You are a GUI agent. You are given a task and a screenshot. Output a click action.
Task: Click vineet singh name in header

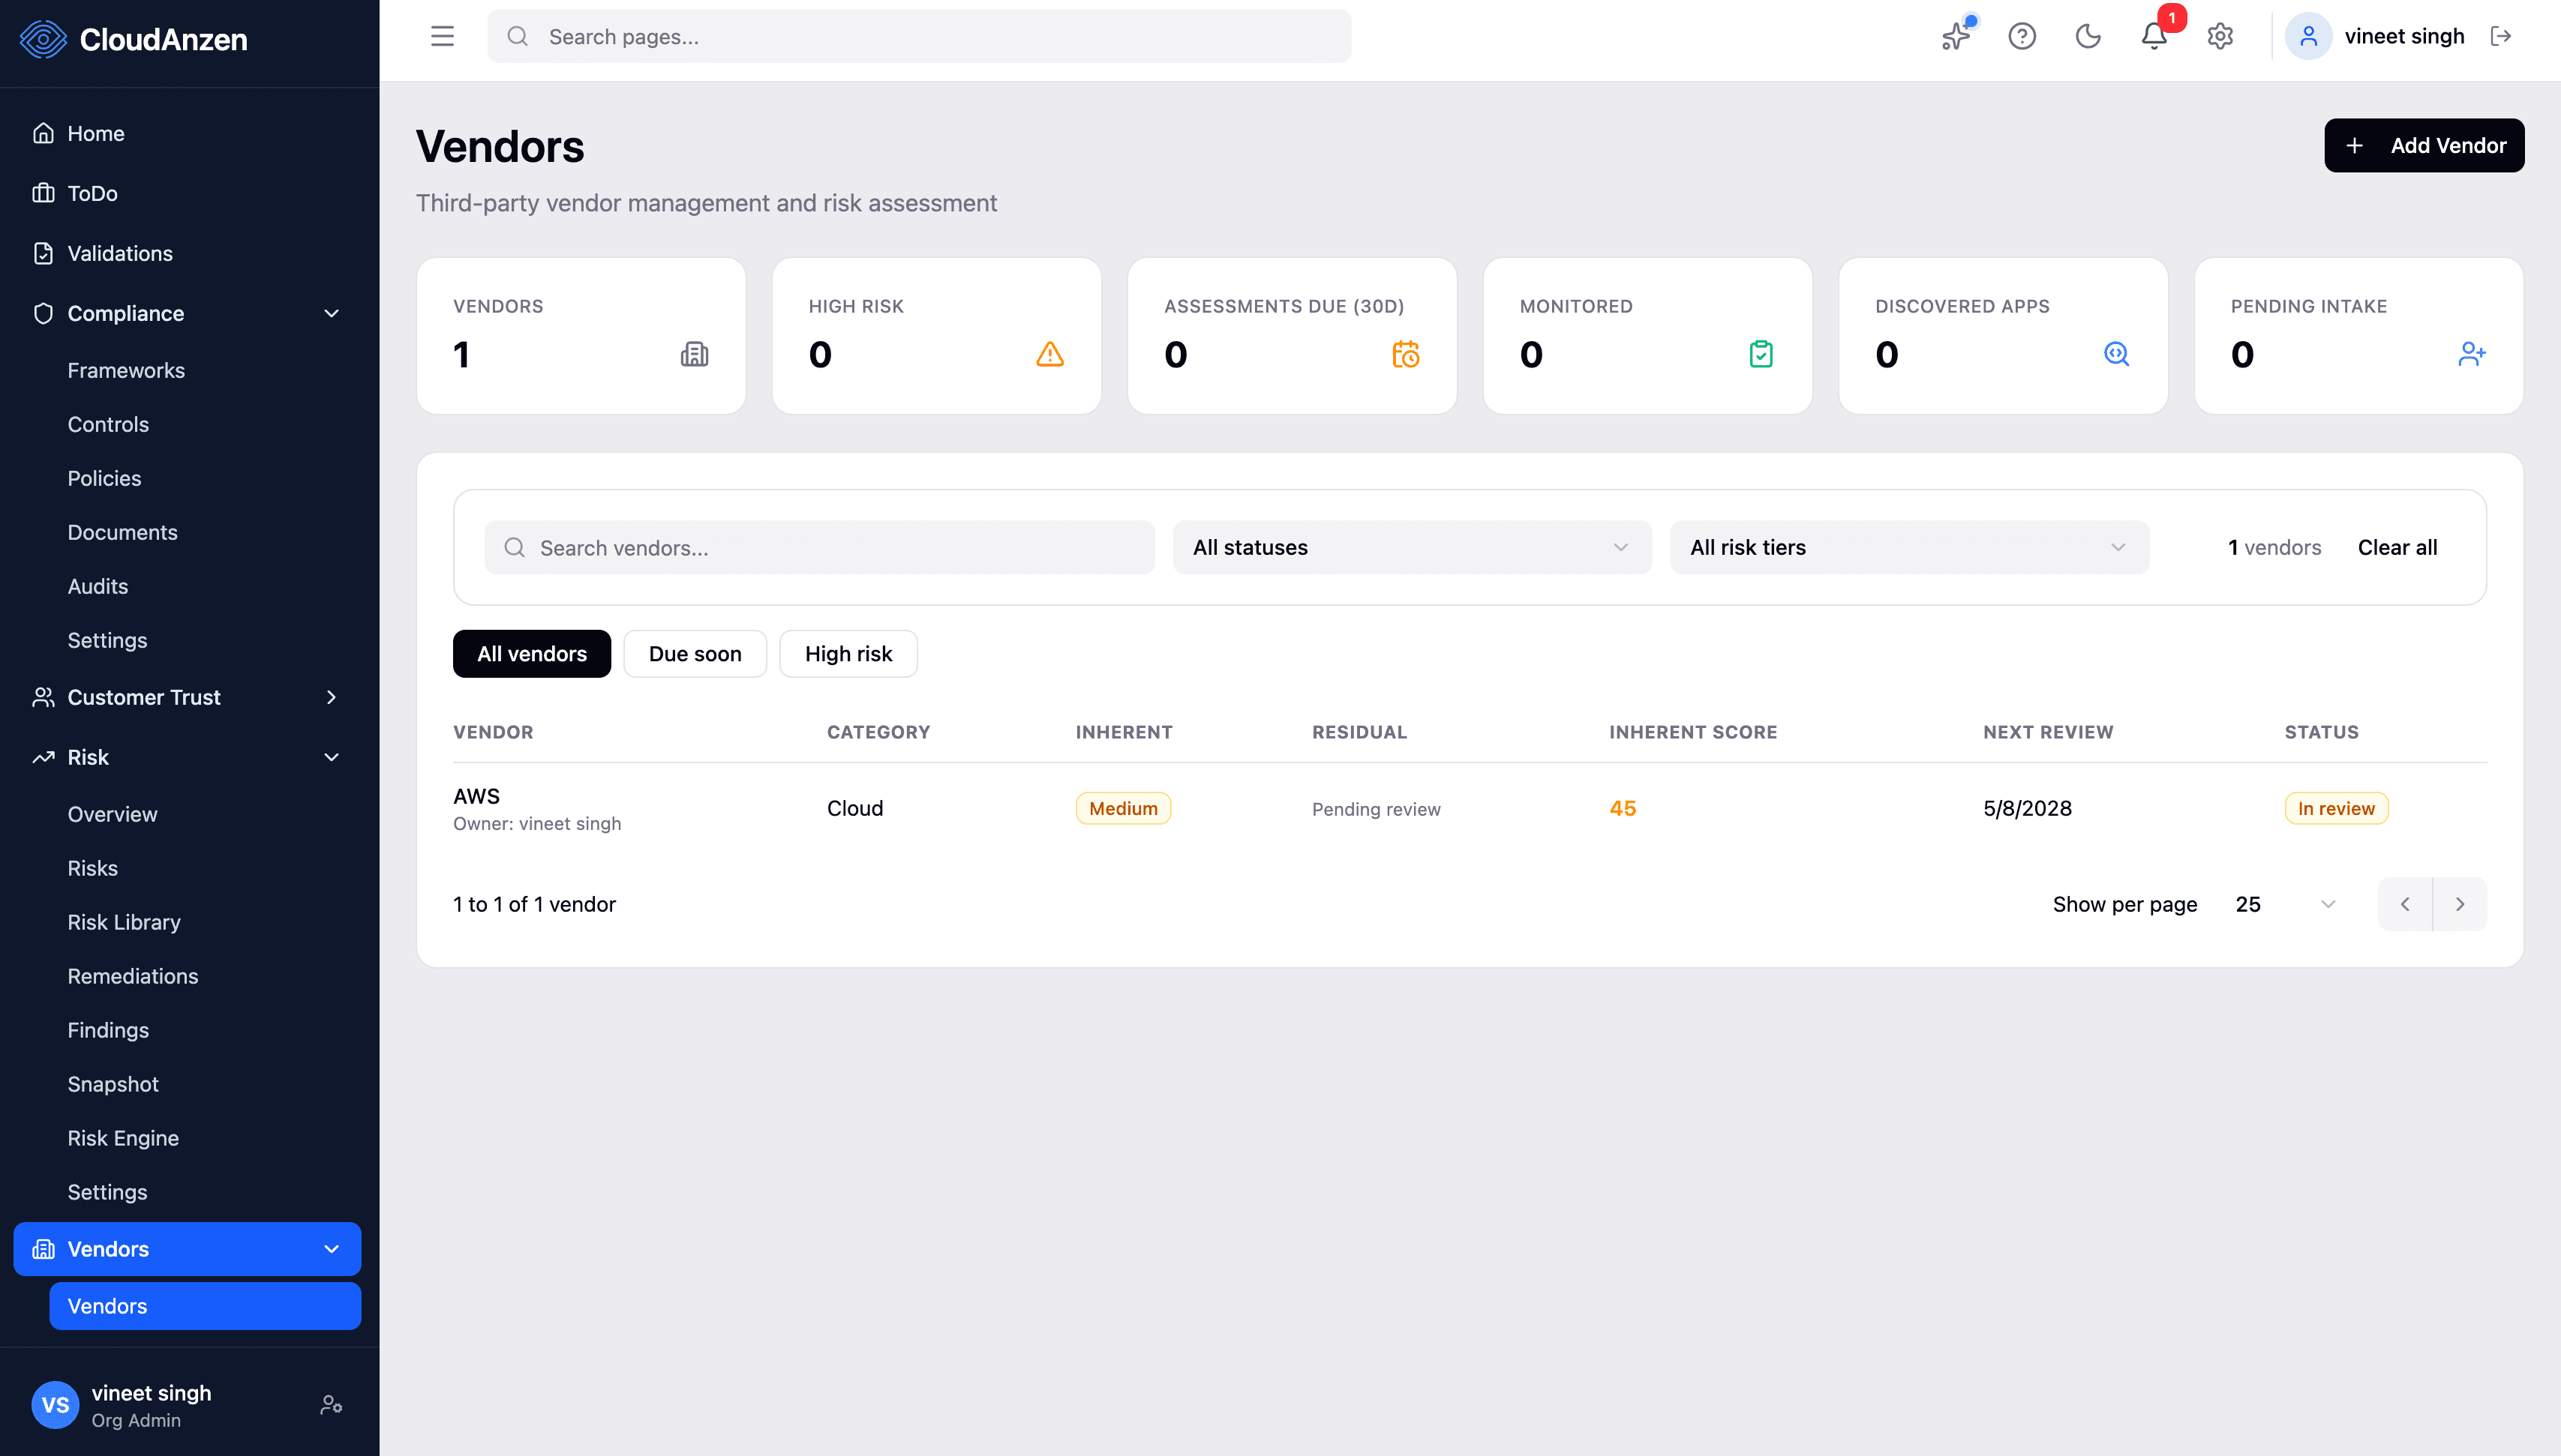click(2404, 37)
